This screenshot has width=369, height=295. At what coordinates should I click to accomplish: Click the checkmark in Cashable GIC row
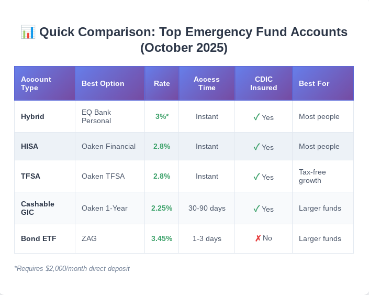[x=256, y=209]
